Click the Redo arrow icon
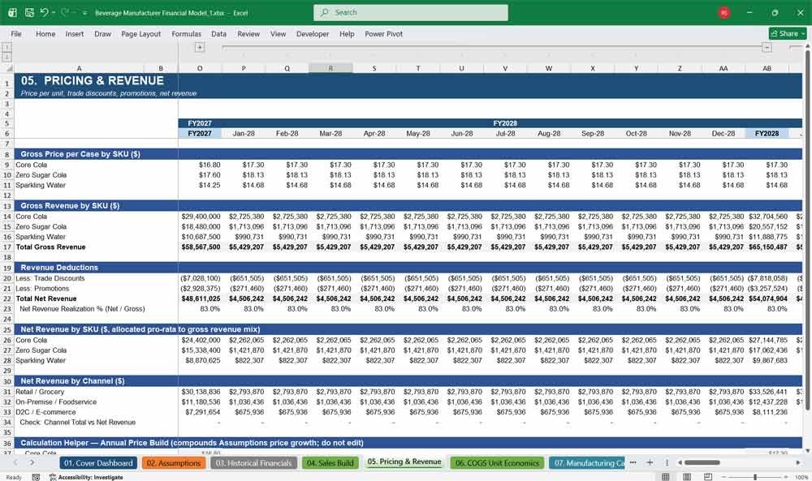The image size is (812, 481). click(65, 12)
